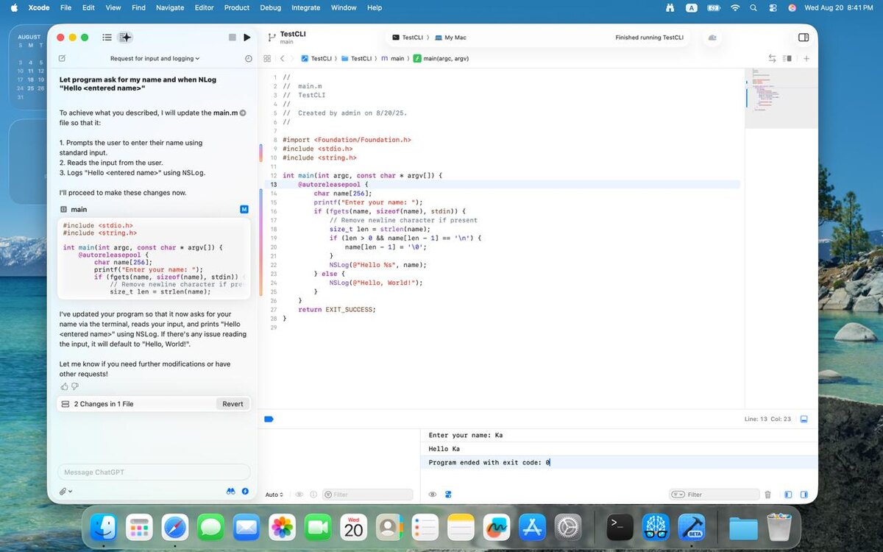Open the Navigate menu
The width and height of the screenshot is (883, 552).
coord(170,7)
